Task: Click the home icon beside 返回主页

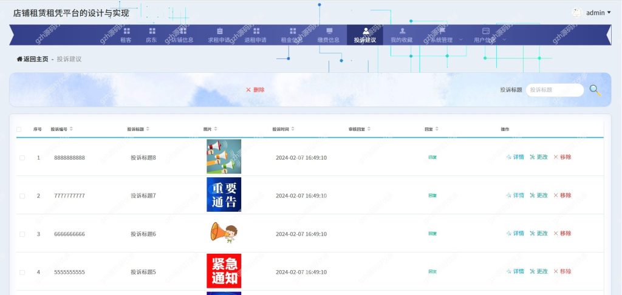Action: click(x=19, y=59)
